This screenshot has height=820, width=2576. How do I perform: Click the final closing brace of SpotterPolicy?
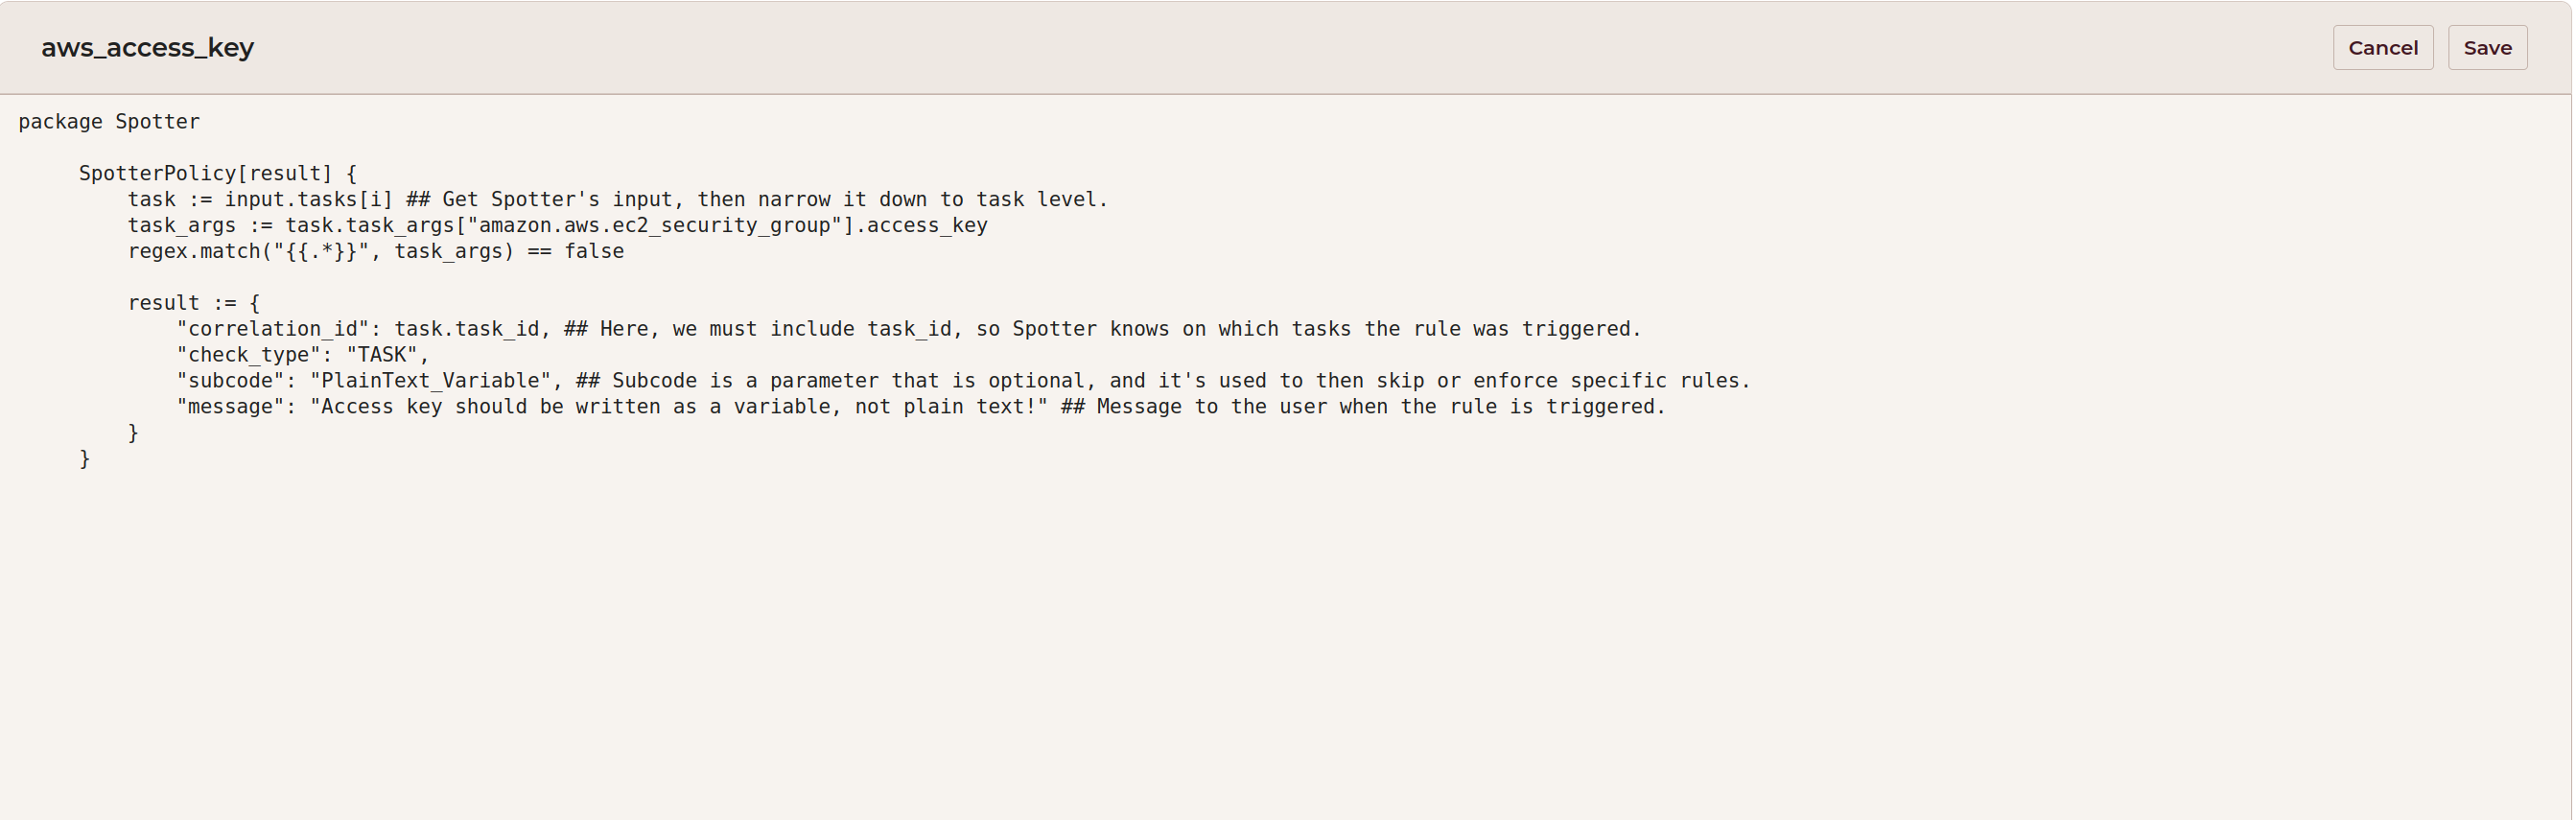(x=85, y=459)
